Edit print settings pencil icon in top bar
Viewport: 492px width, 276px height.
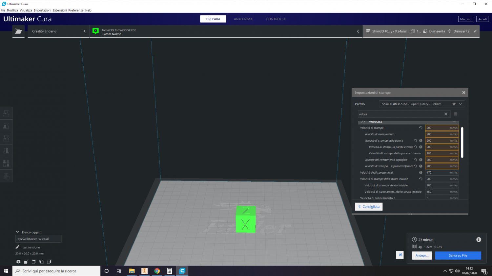[x=475, y=31]
